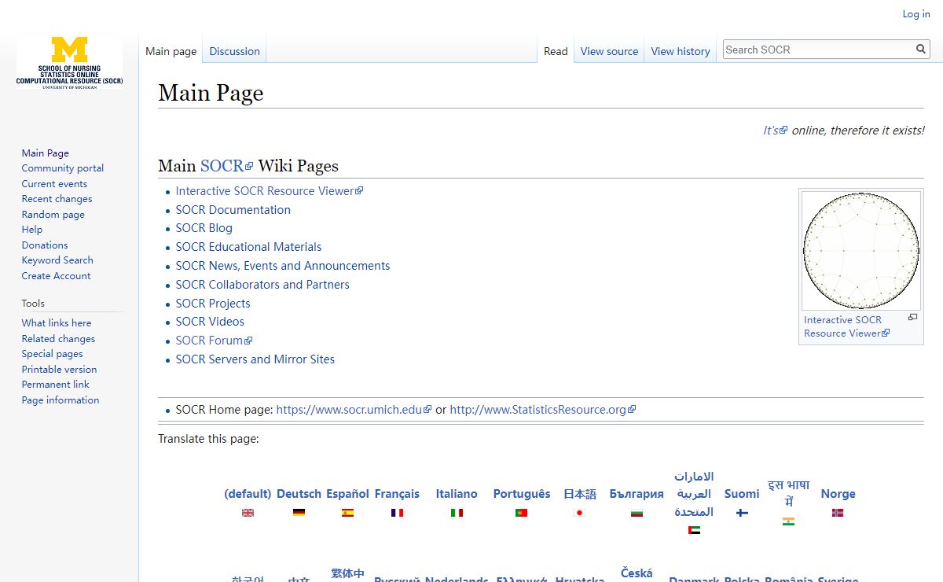Open the View history tab
The width and height of the screenshot is (943, 582).
pos(681,51)
